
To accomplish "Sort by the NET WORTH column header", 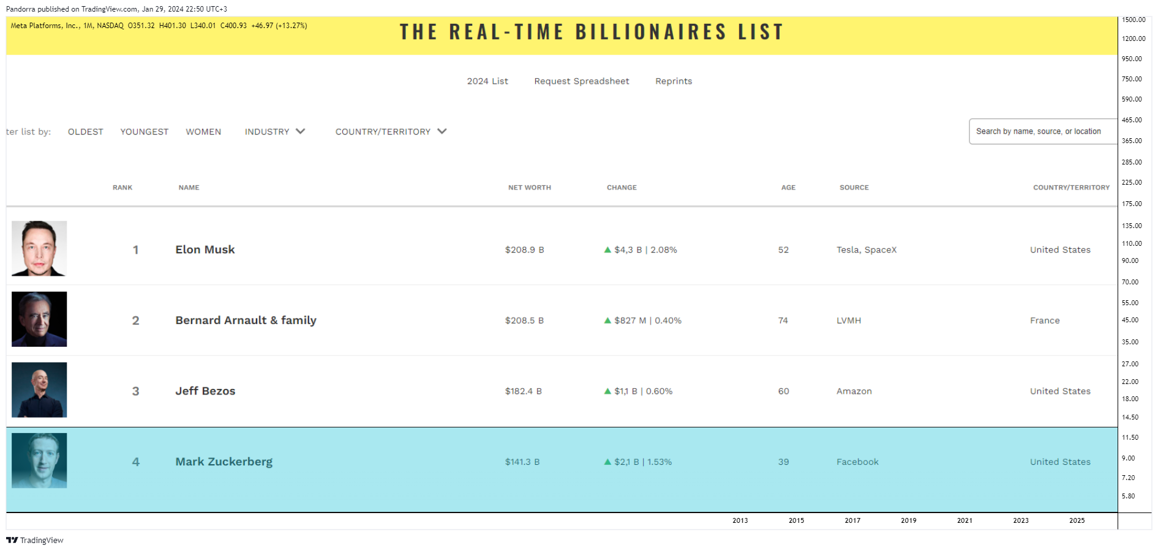I will tap(530, 188).
